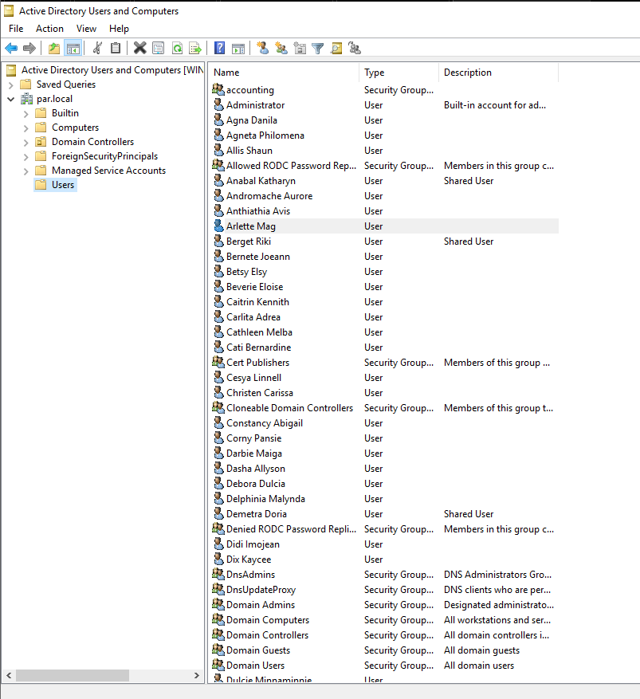Sort by the Type column header

[x=399, y=73]
